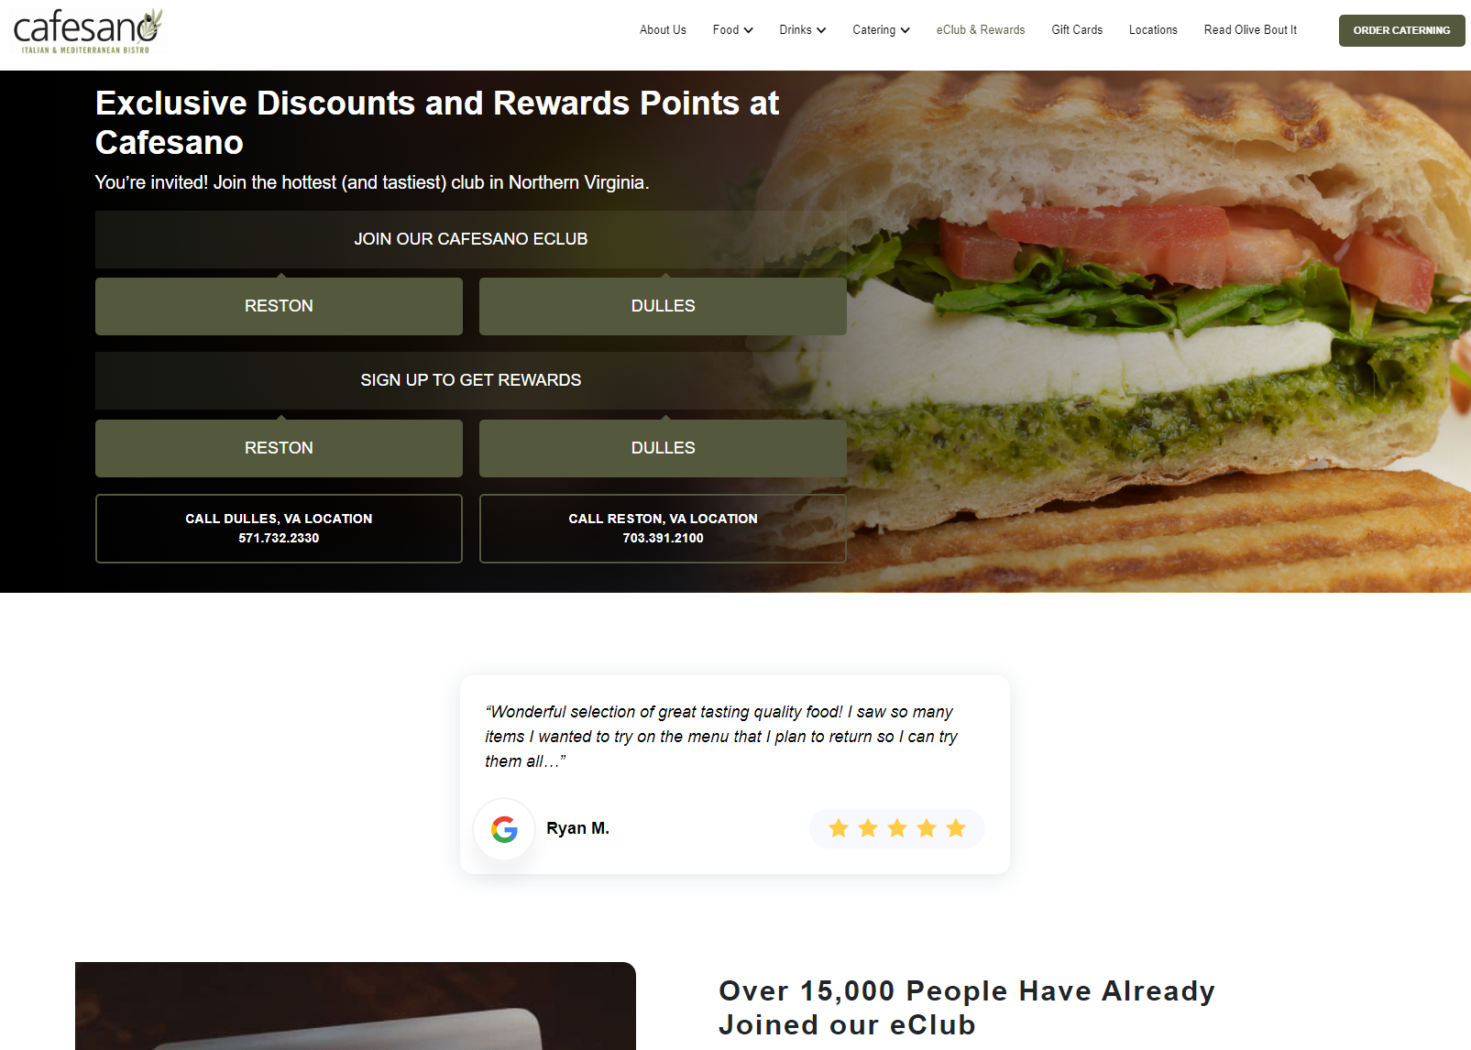
Task: Click the five-star rating badge
Action: (x=896, y=828)
